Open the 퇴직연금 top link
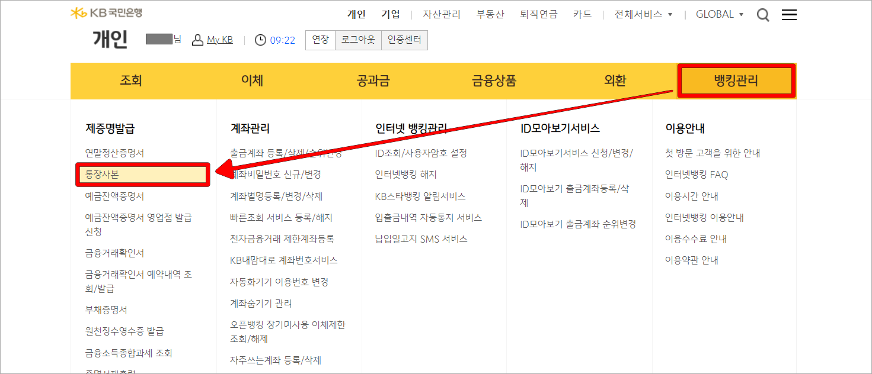The width and height of the screenshot is (872, 374). click(539, 14)
